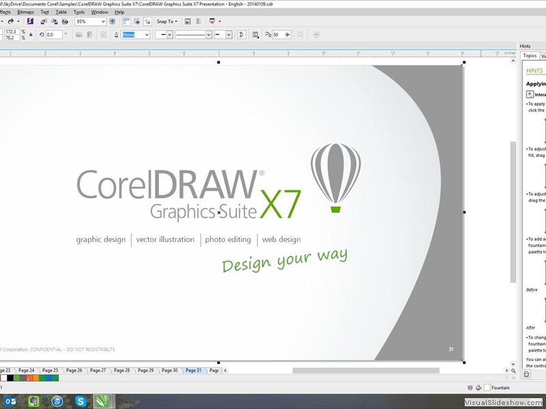Toggle the lock ratio padlock
Viewport: 546px width, 409px height.
click(x=31, y=35)
